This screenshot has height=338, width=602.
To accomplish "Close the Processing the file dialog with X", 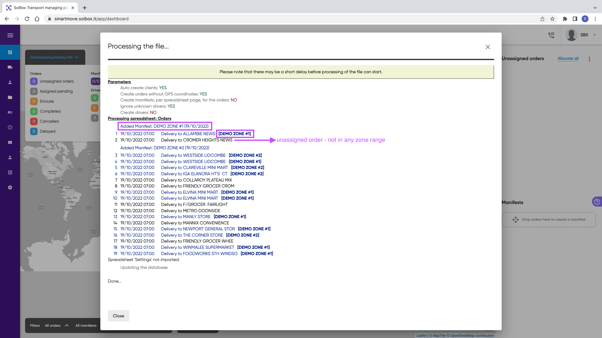I will point(488,47).
